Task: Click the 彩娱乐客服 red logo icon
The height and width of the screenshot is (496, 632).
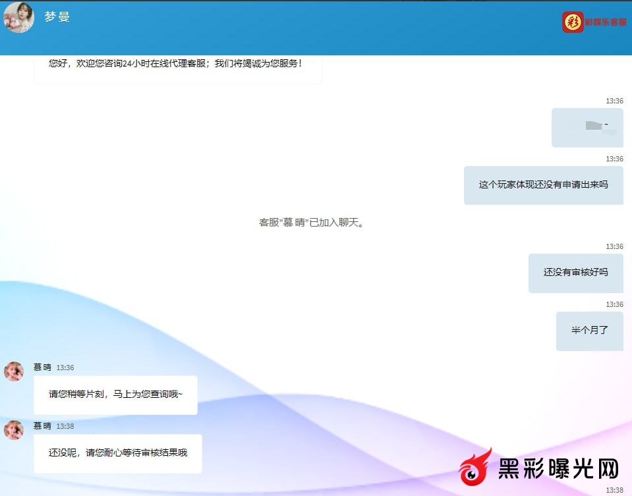Action: 573,22
